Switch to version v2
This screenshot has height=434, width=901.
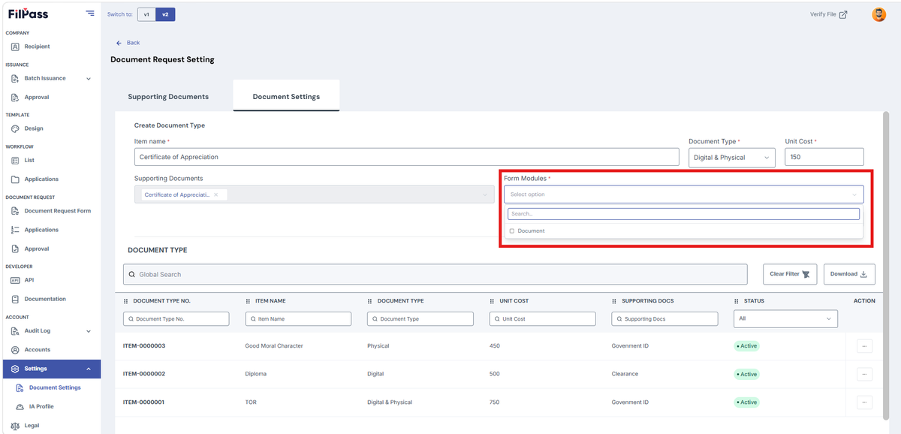tap(165, 14)
